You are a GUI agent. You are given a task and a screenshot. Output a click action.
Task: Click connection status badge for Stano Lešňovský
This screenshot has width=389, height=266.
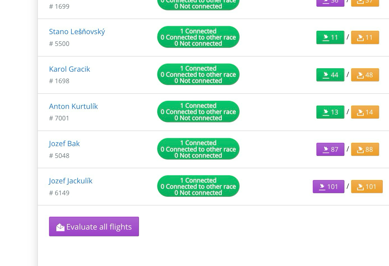click(x=198, y=37)
